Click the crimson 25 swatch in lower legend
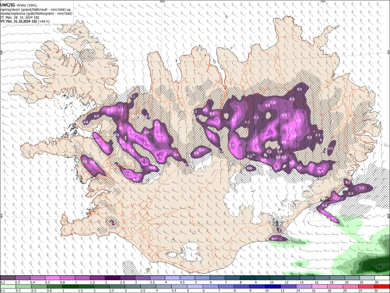Viewport: 390px width, 293px height. (x=367, y=287)
